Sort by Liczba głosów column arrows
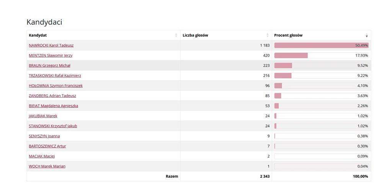 point(268,35)
